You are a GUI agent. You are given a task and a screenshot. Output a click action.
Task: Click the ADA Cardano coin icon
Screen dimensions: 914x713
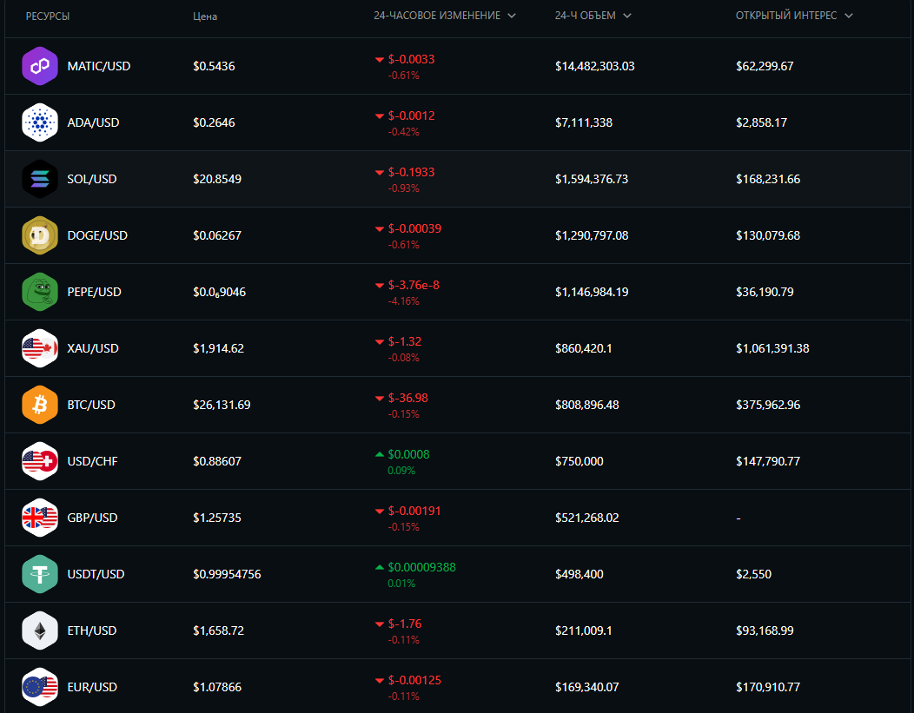tap(39, 122)
